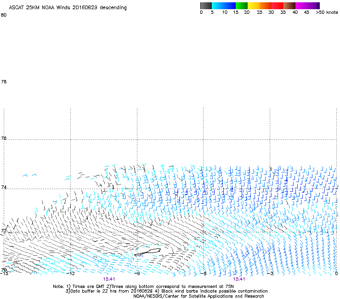Pick the gray 0-5 knots legend segment
The height and width of the screenshot is (299, 340).
206,6
